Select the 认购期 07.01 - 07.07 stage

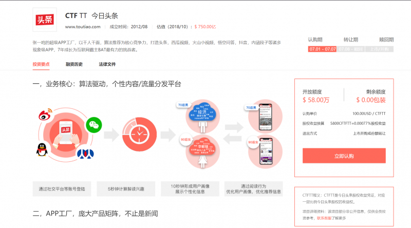[x=322, y=49]
